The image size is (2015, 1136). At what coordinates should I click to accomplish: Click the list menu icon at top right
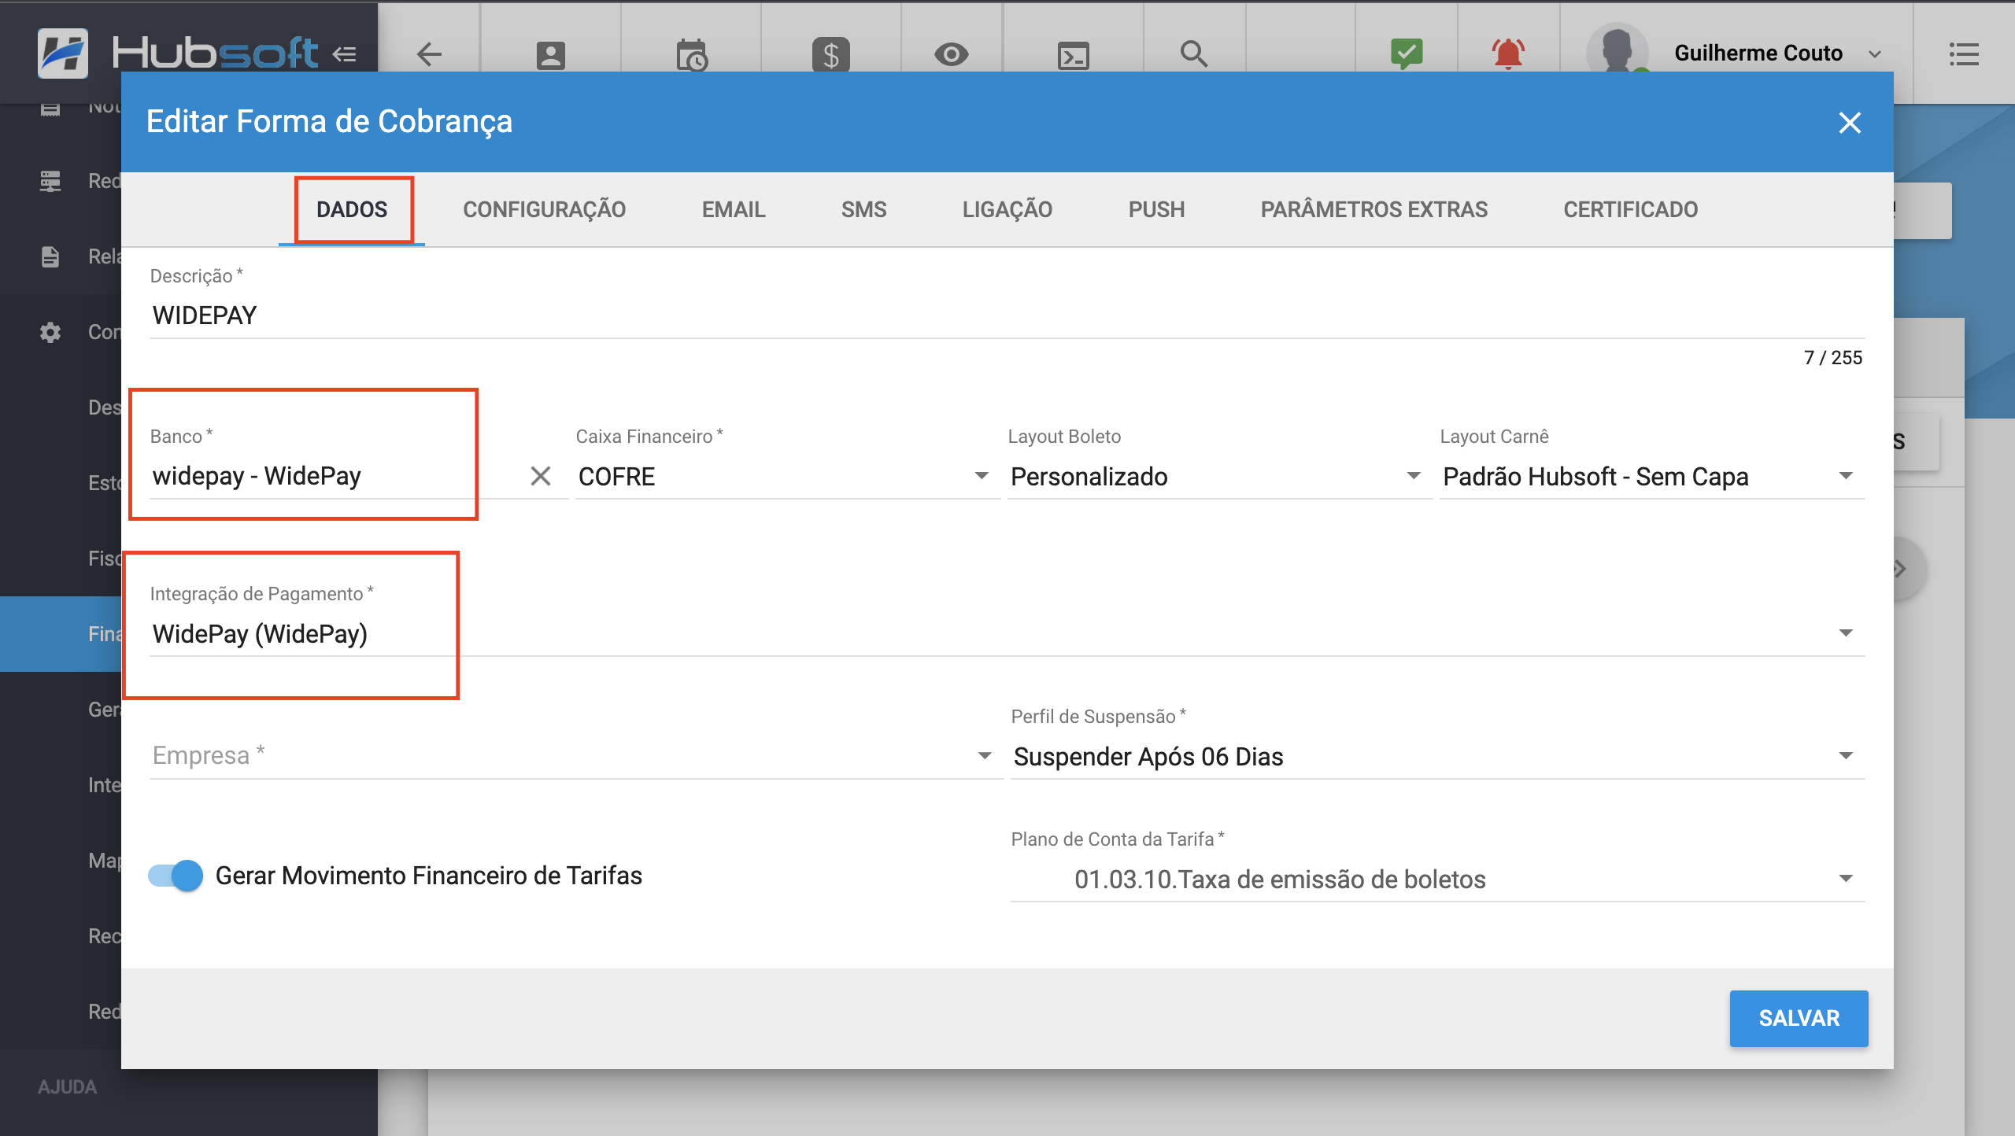pos(1963,53)
